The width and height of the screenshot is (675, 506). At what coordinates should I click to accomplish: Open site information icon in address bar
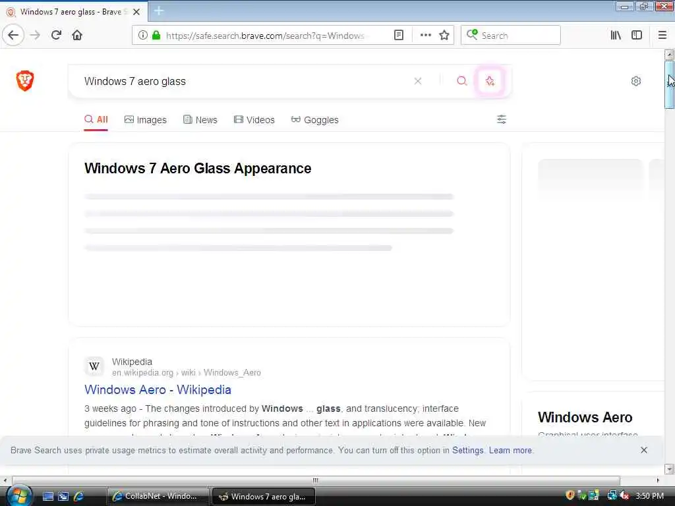point(143,36)
